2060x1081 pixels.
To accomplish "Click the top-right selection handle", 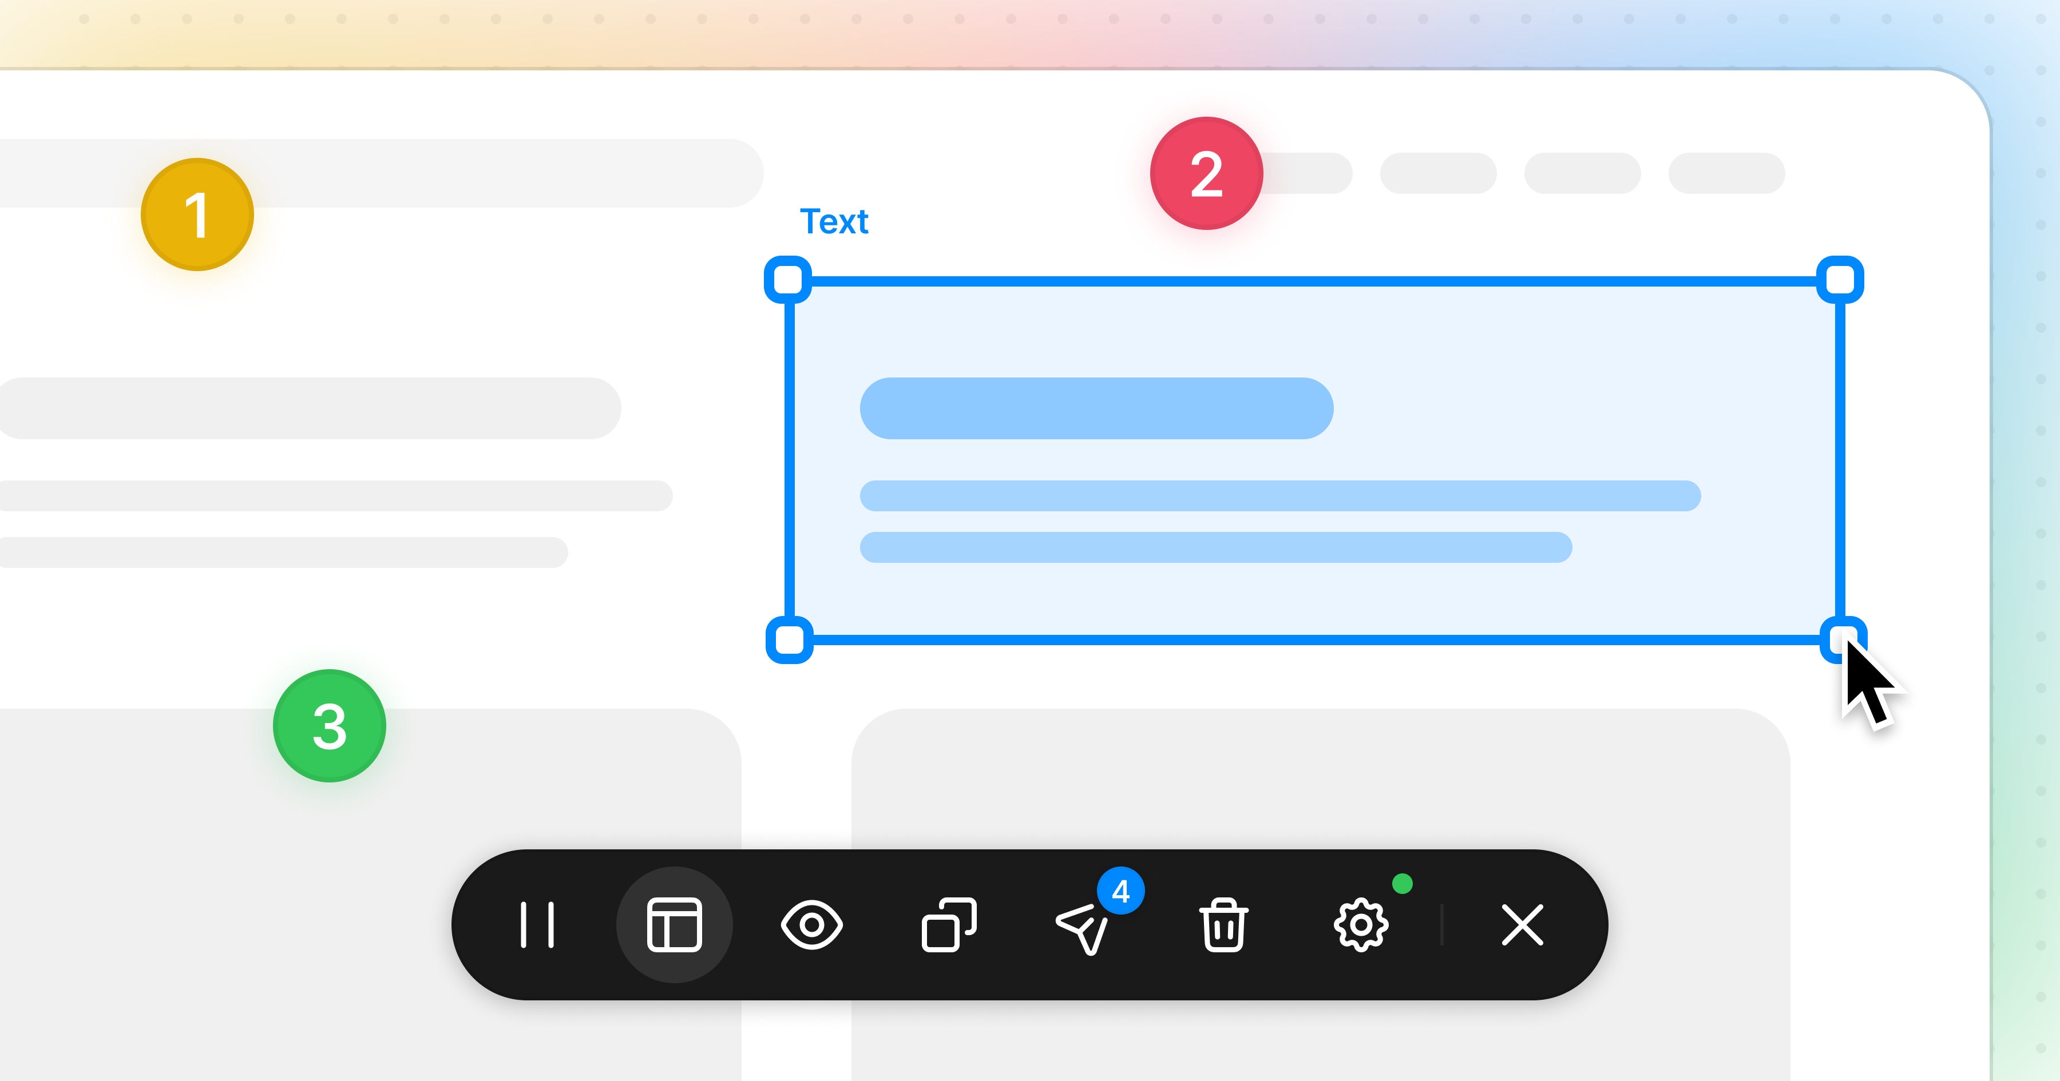I will [x=1840, y=280].
